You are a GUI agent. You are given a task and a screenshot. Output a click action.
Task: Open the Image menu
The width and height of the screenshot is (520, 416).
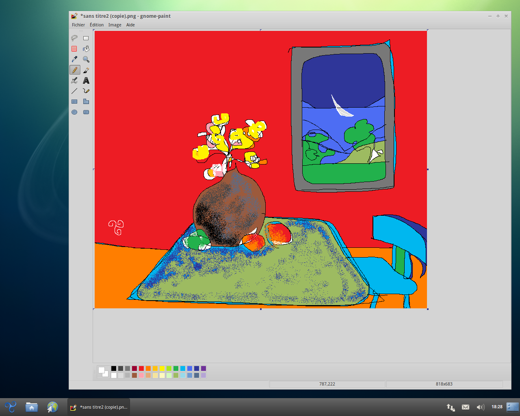(x=115, y=25)
